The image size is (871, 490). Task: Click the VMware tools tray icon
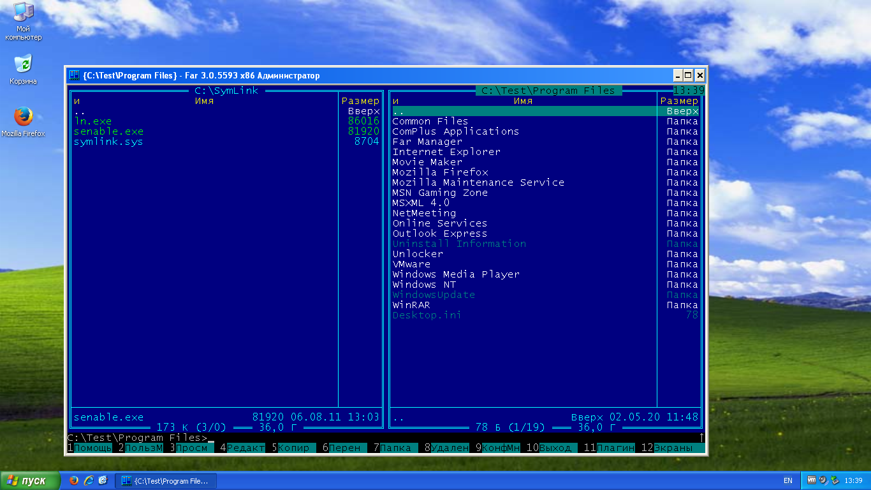click(812, 480)
